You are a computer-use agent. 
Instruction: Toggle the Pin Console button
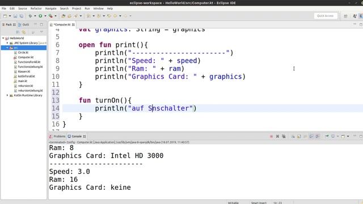(327, 137)
